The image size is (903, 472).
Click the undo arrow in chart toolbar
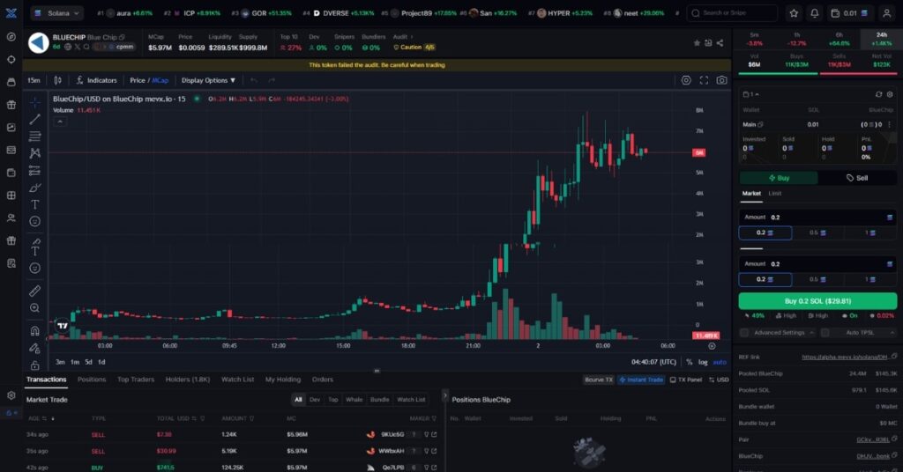[x=254, y=80]
